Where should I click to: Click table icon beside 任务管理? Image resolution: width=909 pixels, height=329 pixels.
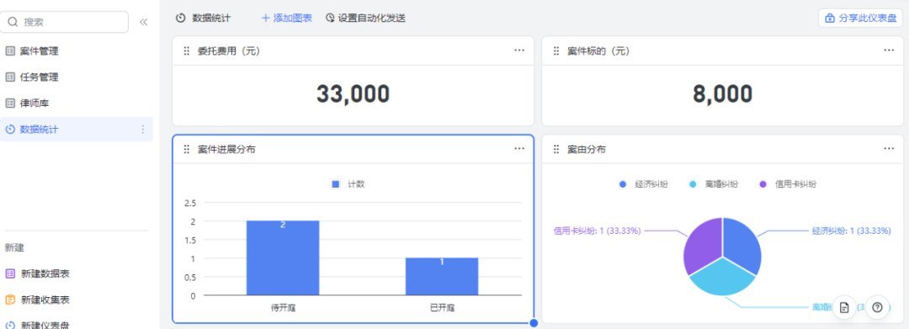coord(10,77)
